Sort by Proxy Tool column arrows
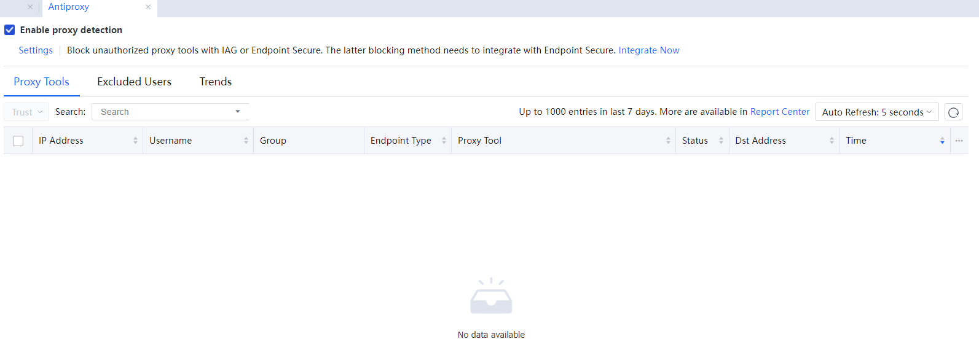 point(668,141)
